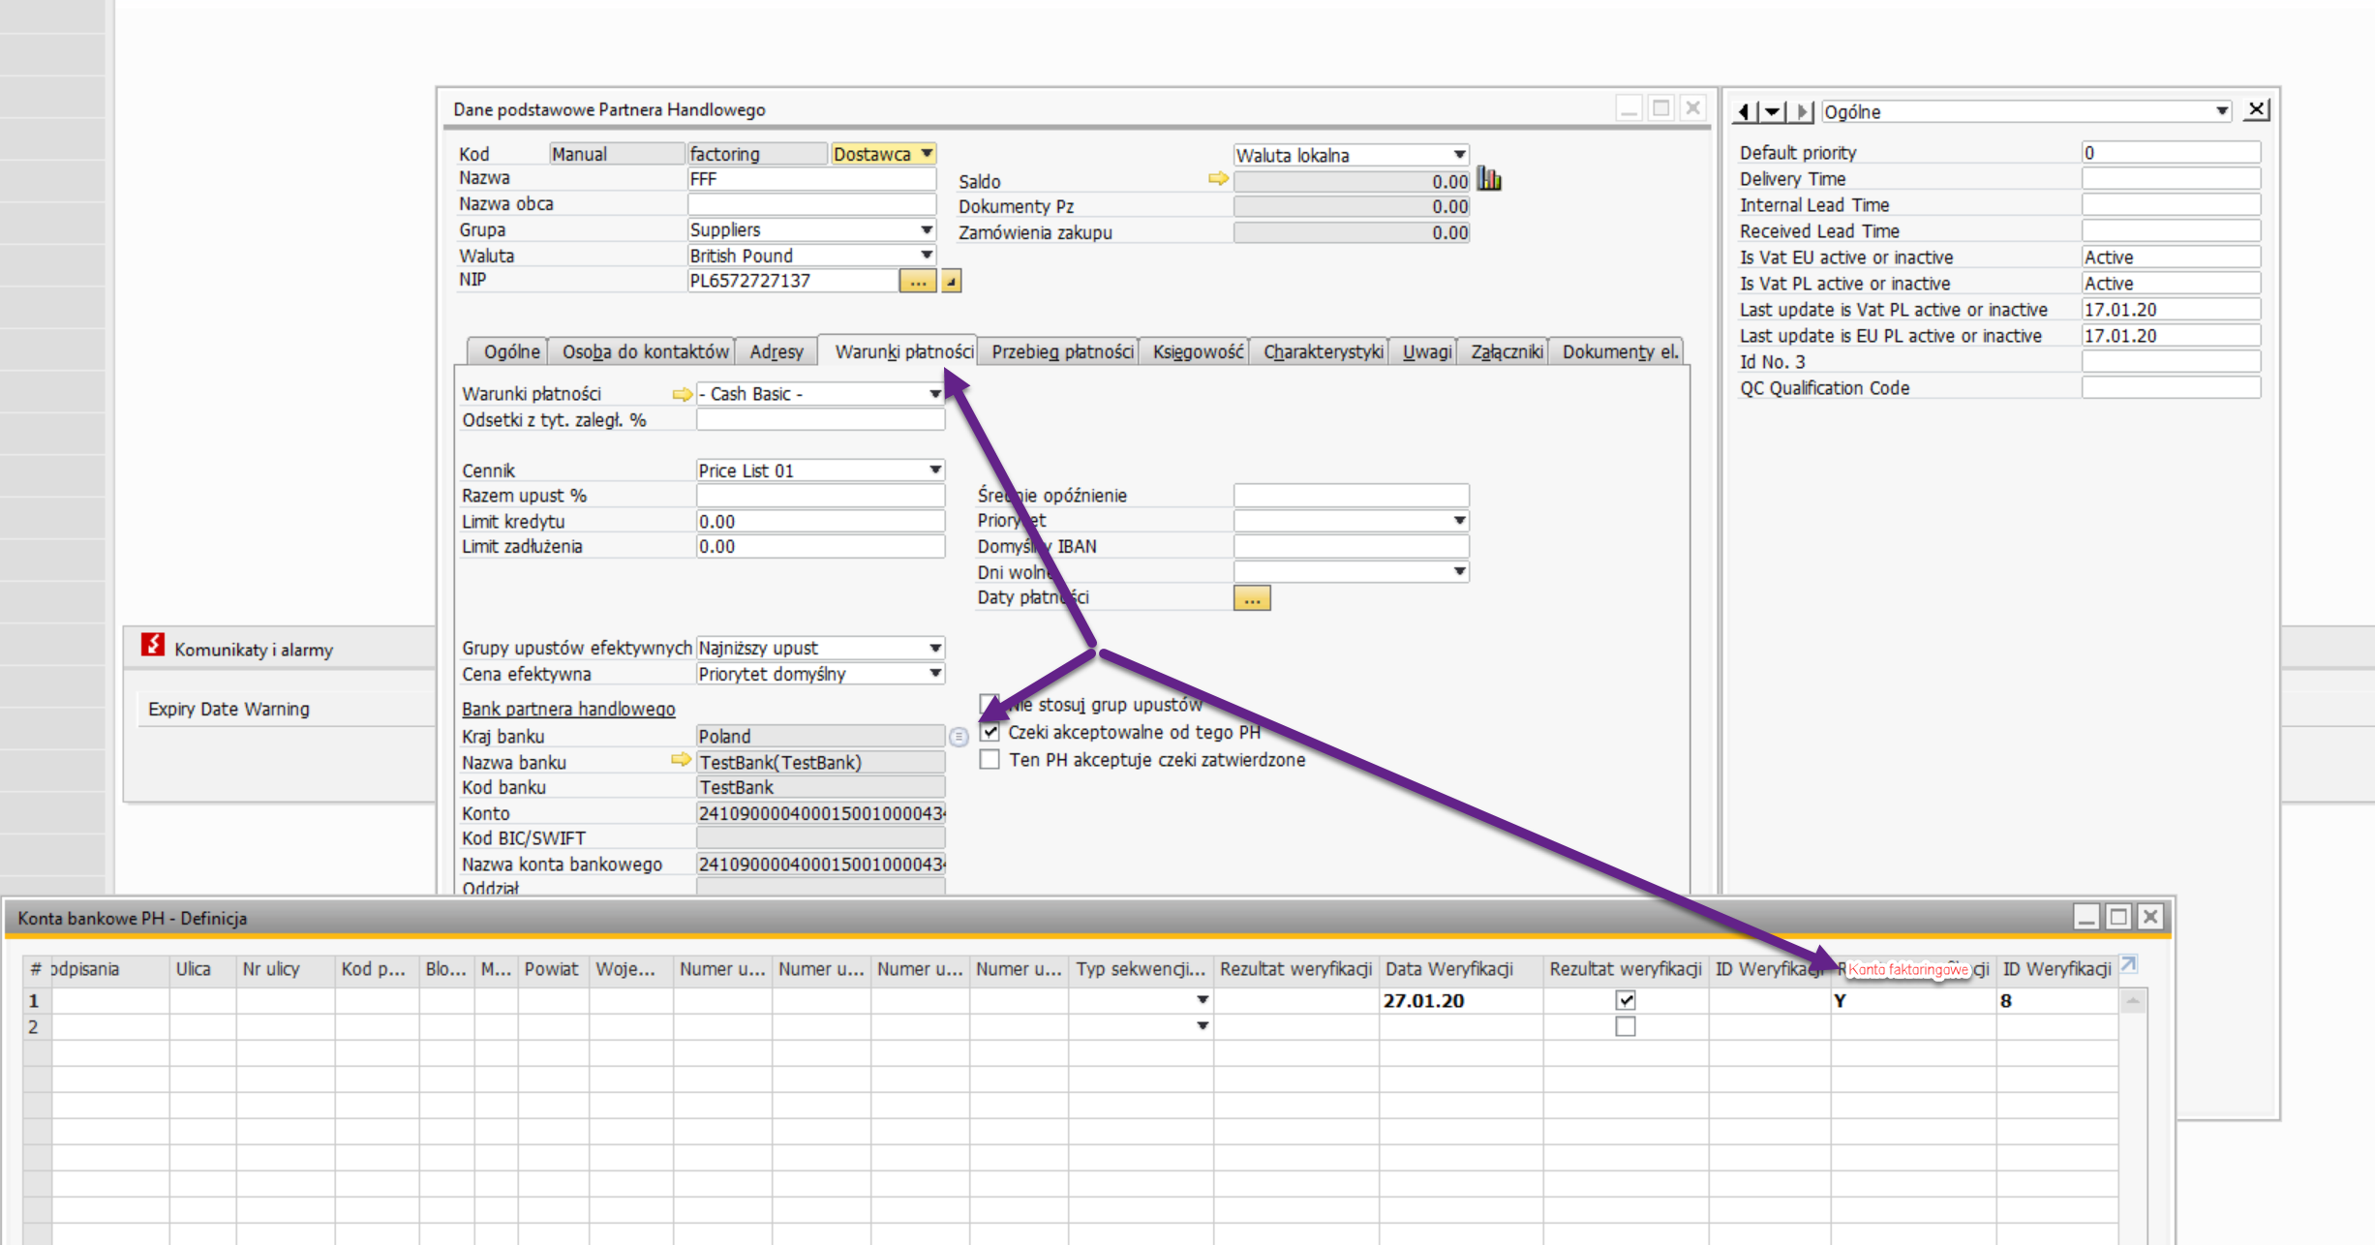Click the red alert icon in Komunikaty i alarmy
Screen dimensions: 2375x1245
151,645
